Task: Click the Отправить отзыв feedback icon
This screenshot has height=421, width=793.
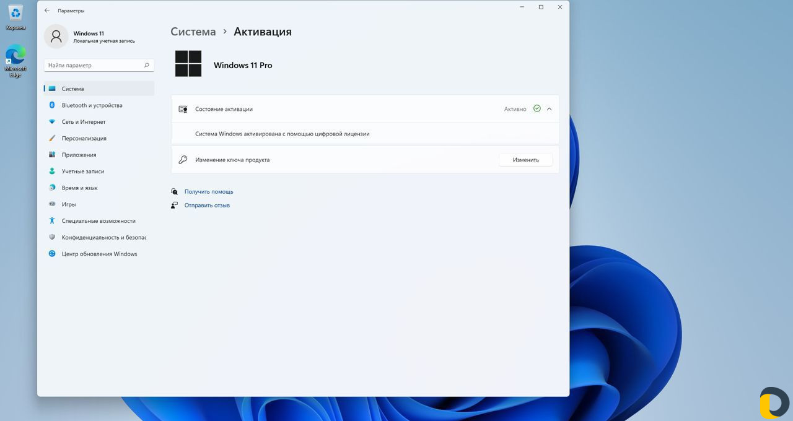Action: (x=175, y=205)
